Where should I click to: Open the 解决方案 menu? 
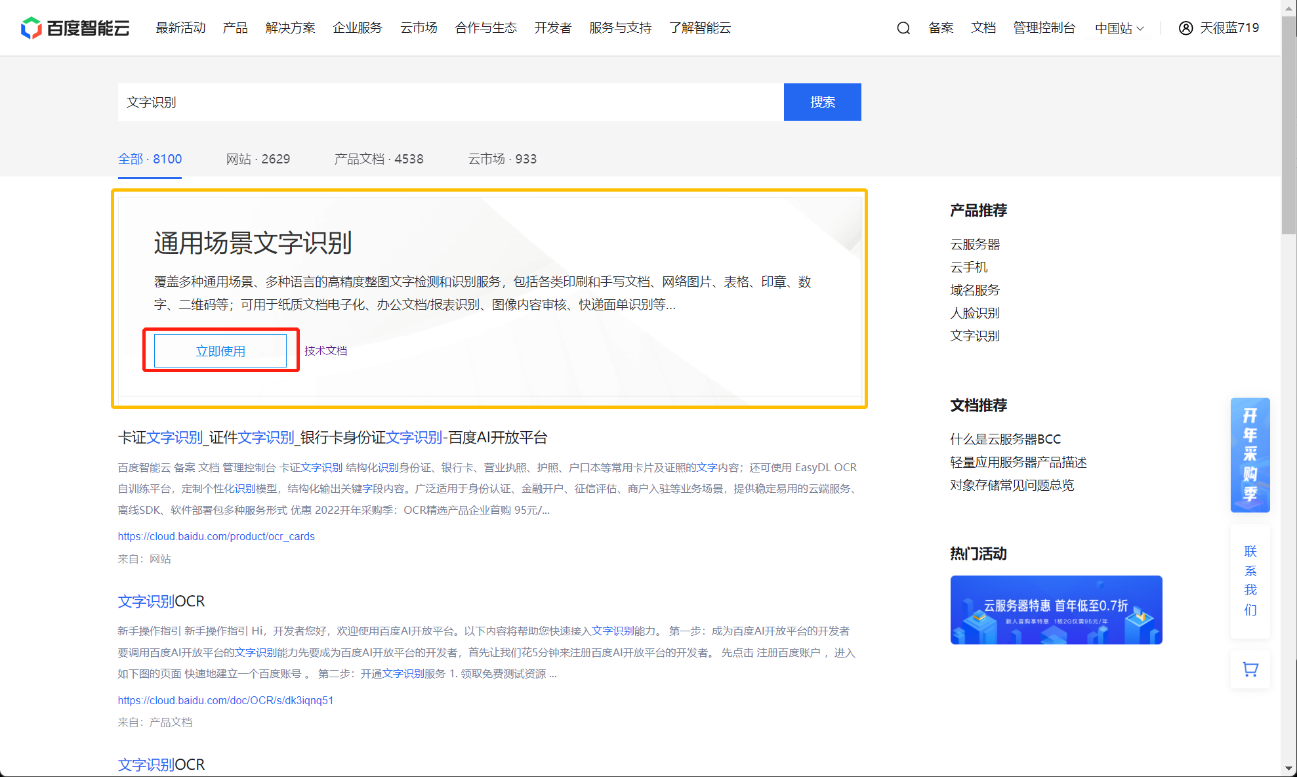pyautogui.click(x=290, y=28)
